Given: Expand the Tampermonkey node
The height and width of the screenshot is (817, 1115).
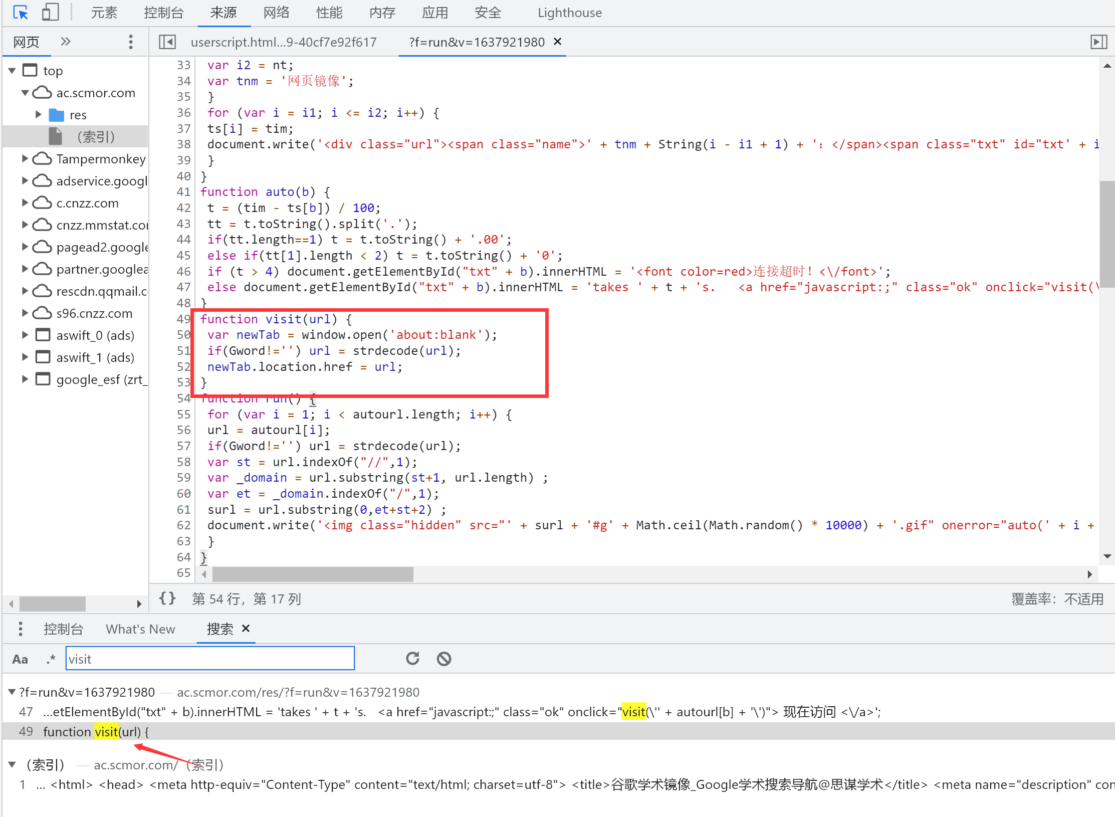Looking at the screenshot, I should click(x=25, y=159).
